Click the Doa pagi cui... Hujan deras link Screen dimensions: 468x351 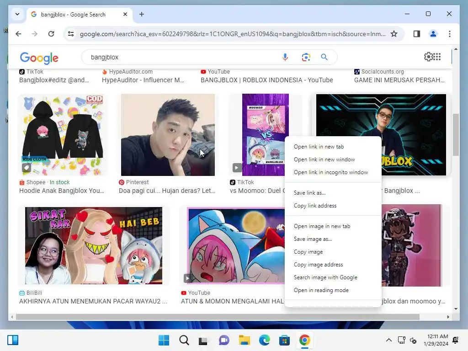167,191
